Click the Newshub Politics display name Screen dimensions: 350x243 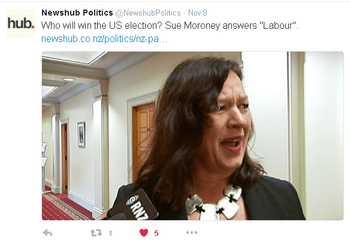(77, 13)
